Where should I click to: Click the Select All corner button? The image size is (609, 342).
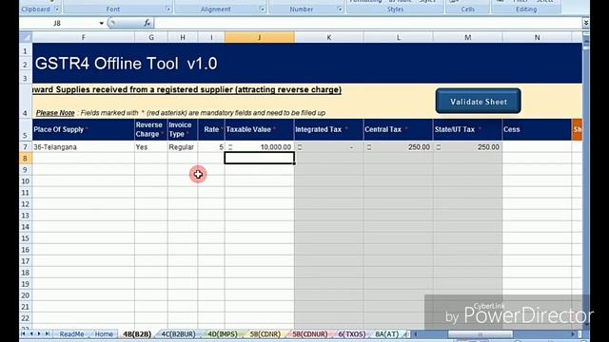[x=26, y=37]
